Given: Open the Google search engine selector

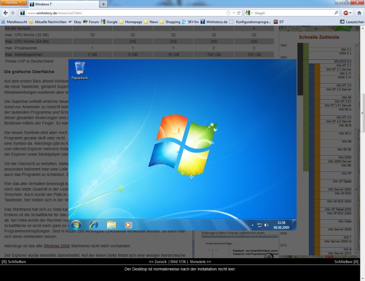Looking at the screenshot, I should (x=249, y=13).
